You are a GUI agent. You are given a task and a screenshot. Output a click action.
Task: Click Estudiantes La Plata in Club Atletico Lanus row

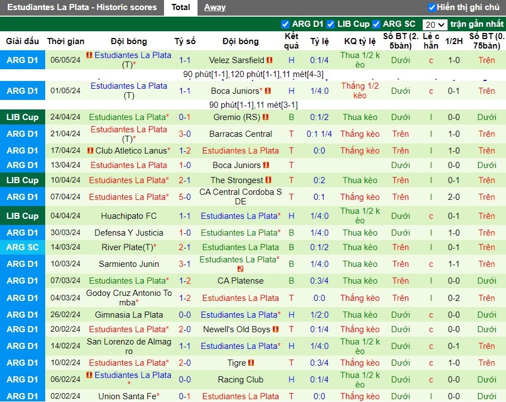240,150
